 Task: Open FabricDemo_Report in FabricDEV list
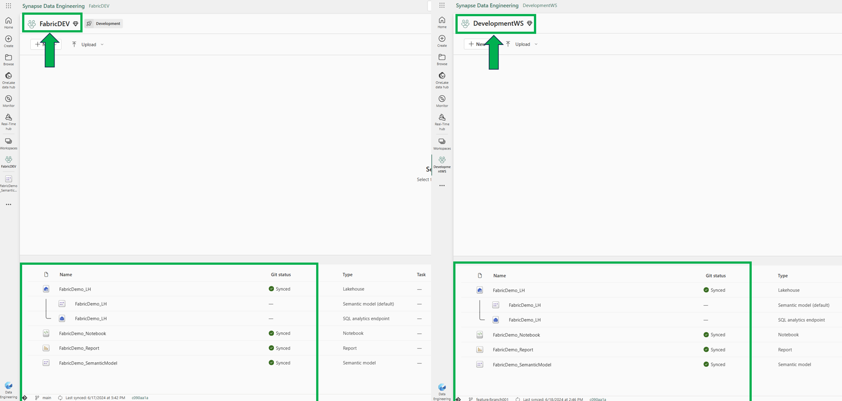click(x=79, y=348)
